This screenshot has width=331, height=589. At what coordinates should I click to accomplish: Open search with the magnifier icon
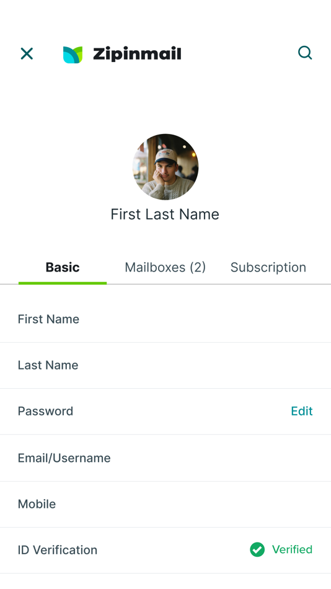click(305, 53)
